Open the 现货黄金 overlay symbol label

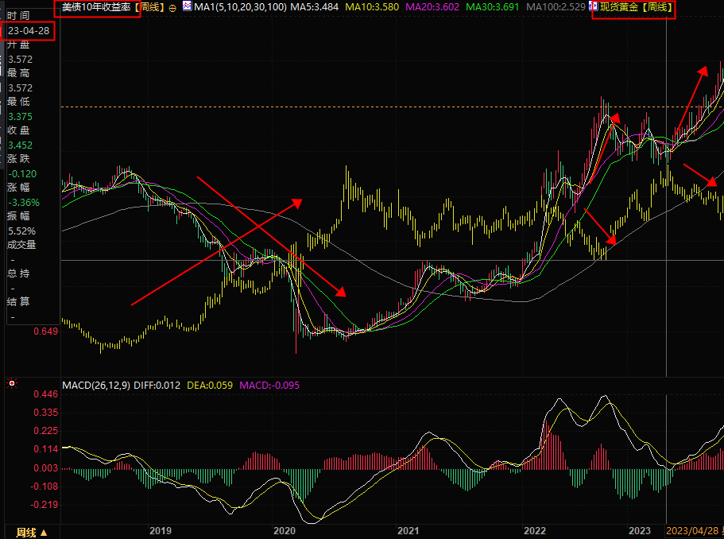tap(636, 7)
